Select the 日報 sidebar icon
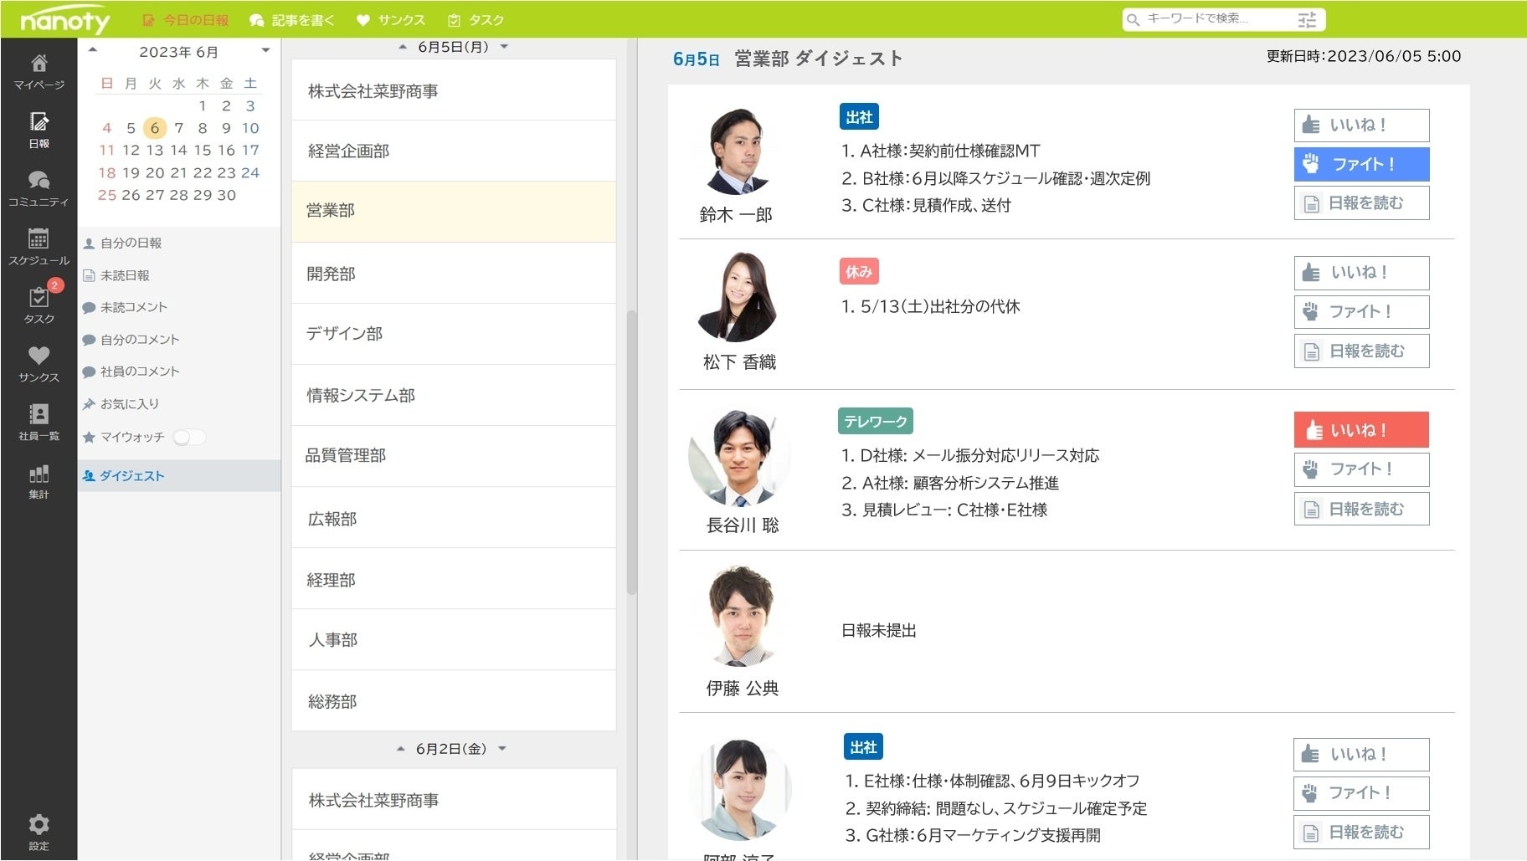Image resolution: width=1527 pixels, height=861 pixels. point(39,130)
